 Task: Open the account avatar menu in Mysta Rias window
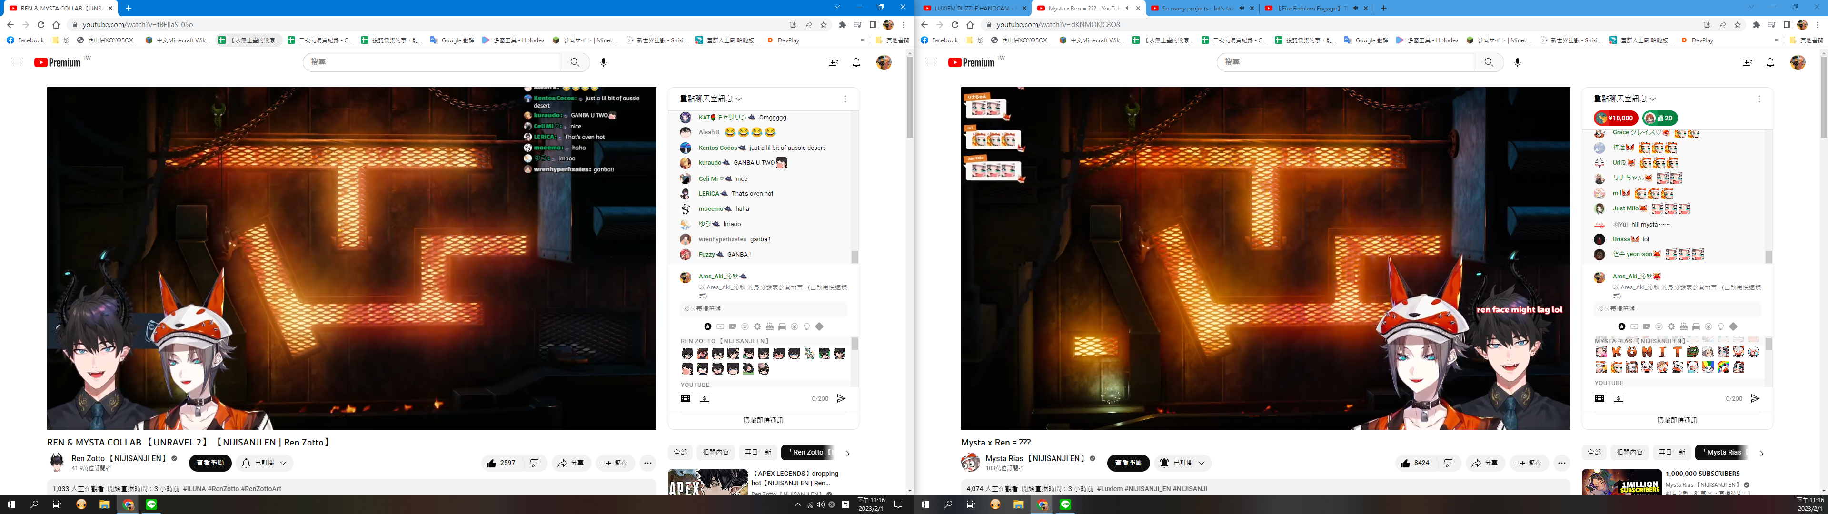(x=1798, y=62)
